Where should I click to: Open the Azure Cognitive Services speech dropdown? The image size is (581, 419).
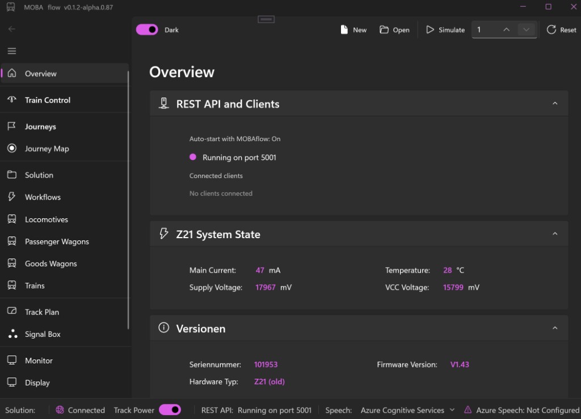tap(408, 410)
